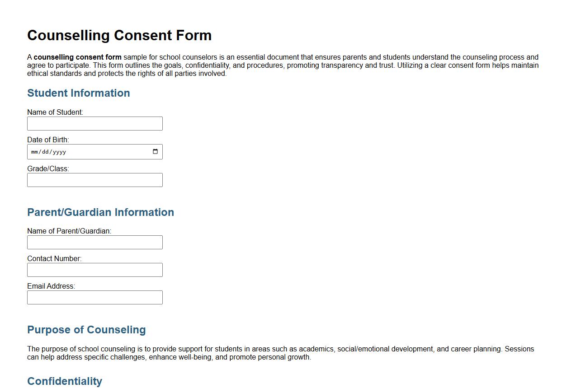This screenshot has width=571, height=388.
Task: Click the Student Information heading
Action: tap(78, 93)
